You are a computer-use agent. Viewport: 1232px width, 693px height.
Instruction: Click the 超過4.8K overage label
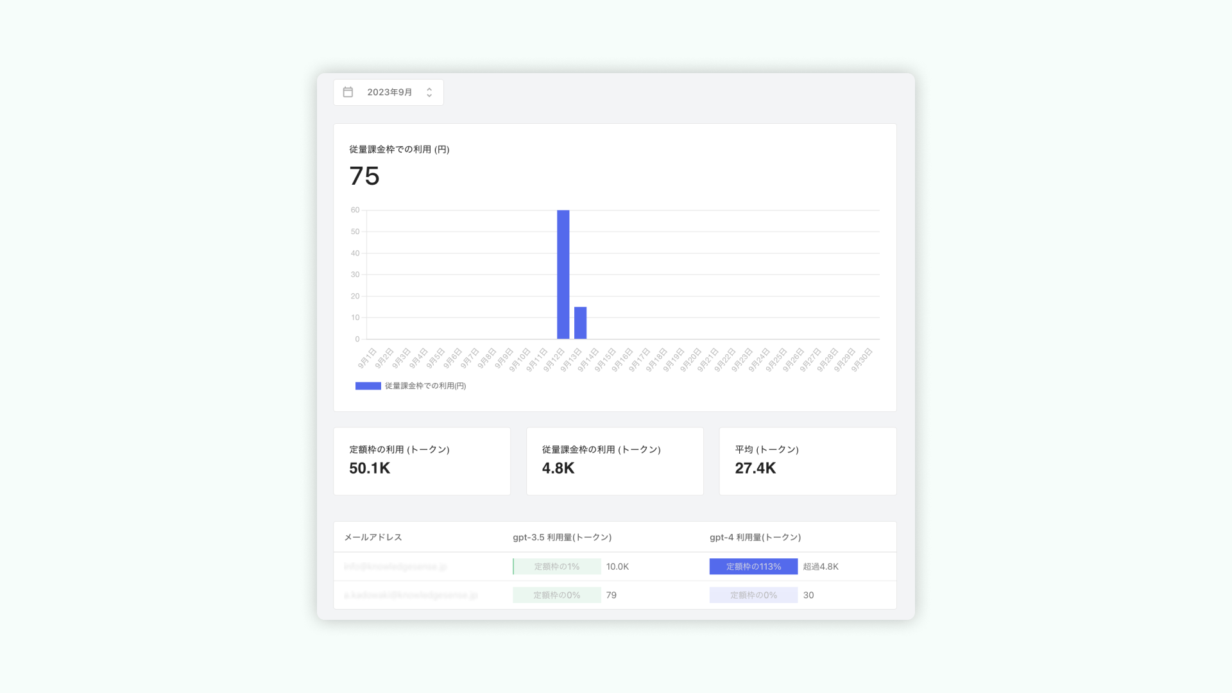coord(821,567)
